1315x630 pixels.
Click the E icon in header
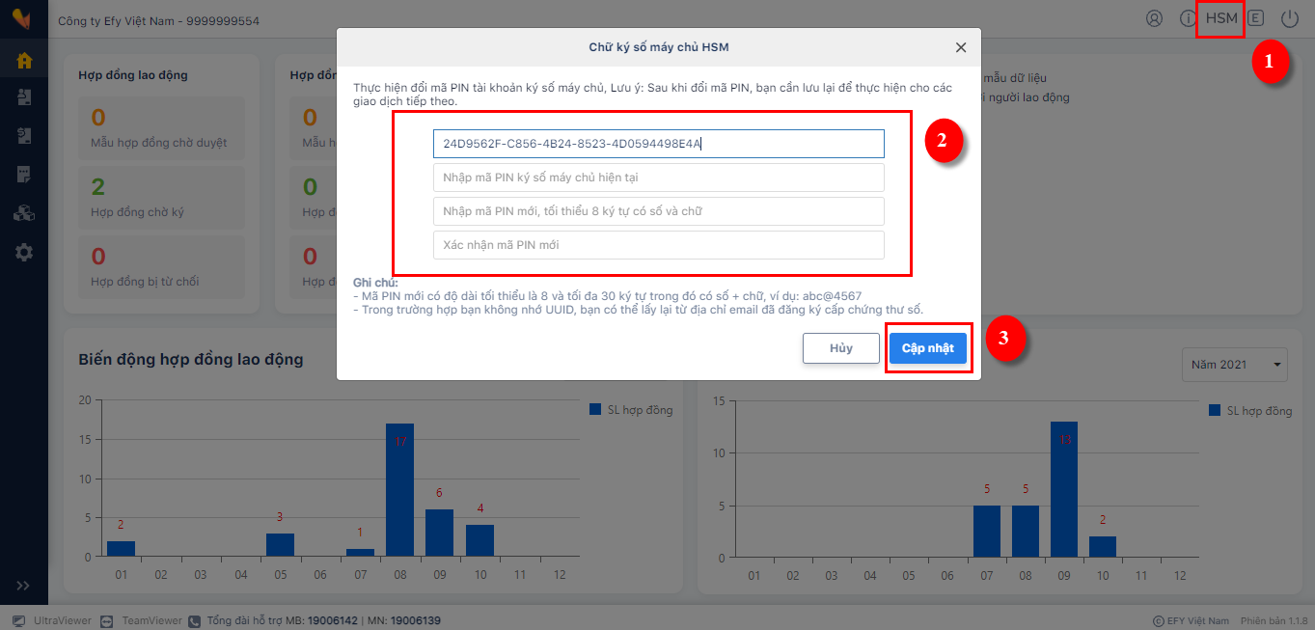pyautogui.click(x=1255, y=17)
